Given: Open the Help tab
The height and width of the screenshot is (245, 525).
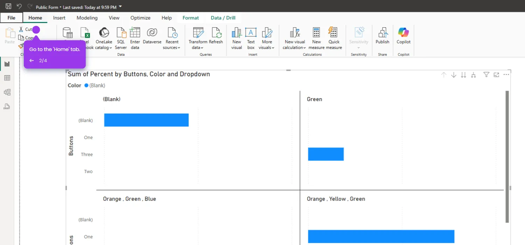Looking at the screenshot, I should (x=167, y=18).
